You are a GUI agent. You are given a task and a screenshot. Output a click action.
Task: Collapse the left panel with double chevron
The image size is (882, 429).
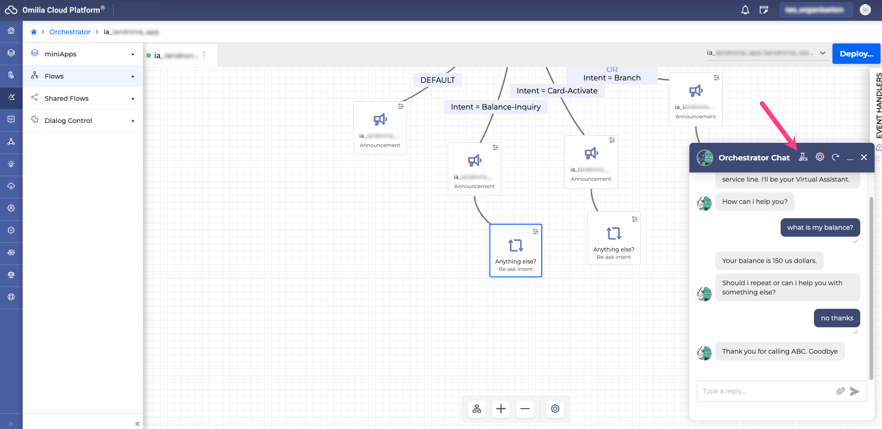click(138, 423)
